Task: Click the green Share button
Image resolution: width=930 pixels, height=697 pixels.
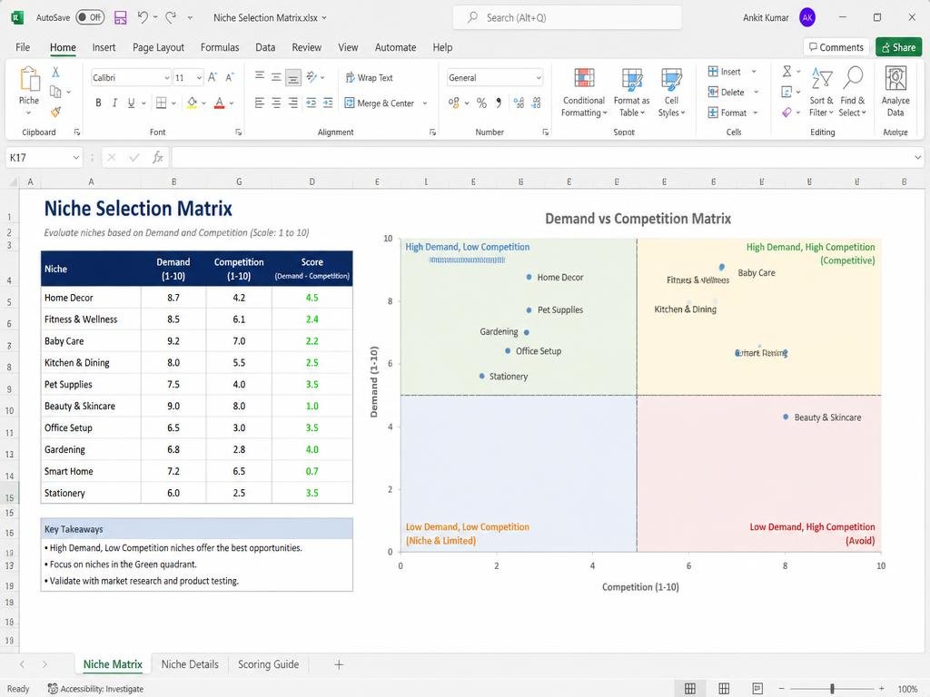Action: [898, 47]
